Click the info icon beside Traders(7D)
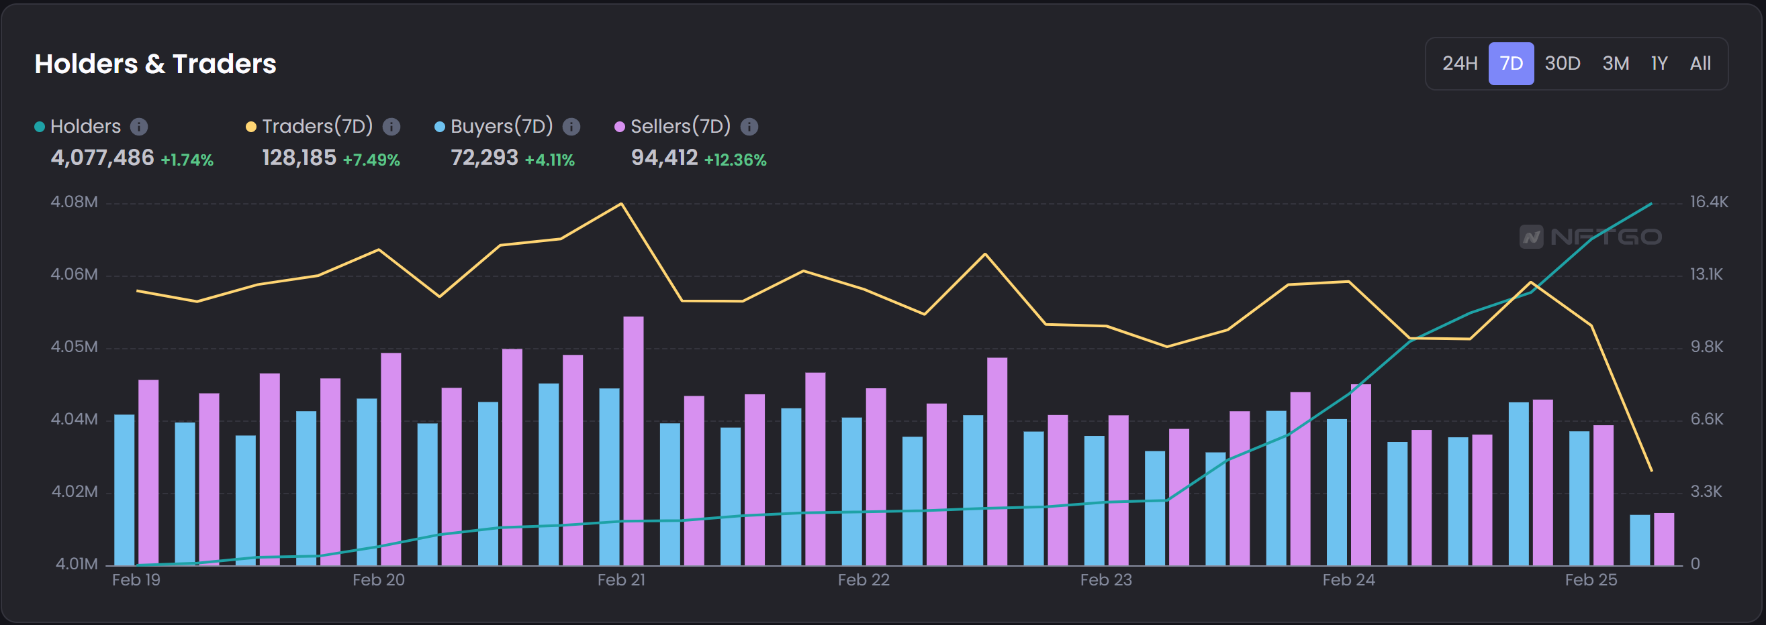This screenshot has width=1766, height=625. [391, 126]
